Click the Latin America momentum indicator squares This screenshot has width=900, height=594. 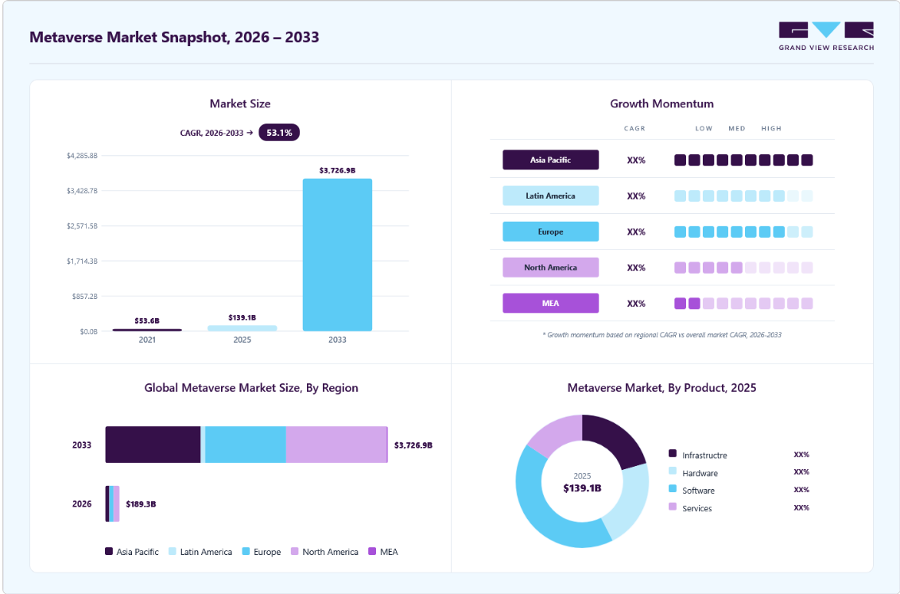click(743, 196)
